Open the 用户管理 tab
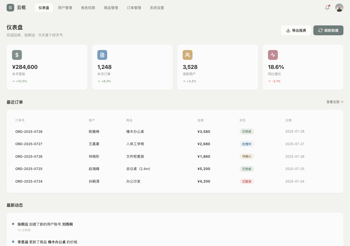This screenshot has width=350, height=246. [65, 8]
